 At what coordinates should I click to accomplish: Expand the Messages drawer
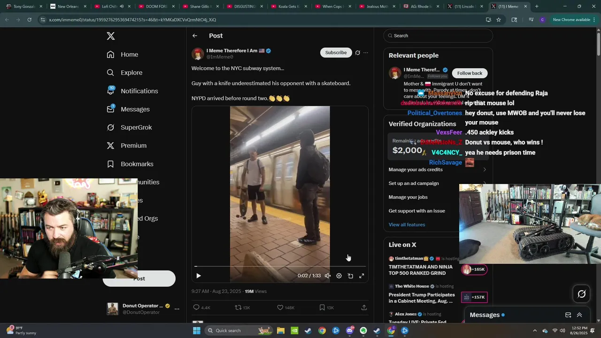tap(579, 315)
